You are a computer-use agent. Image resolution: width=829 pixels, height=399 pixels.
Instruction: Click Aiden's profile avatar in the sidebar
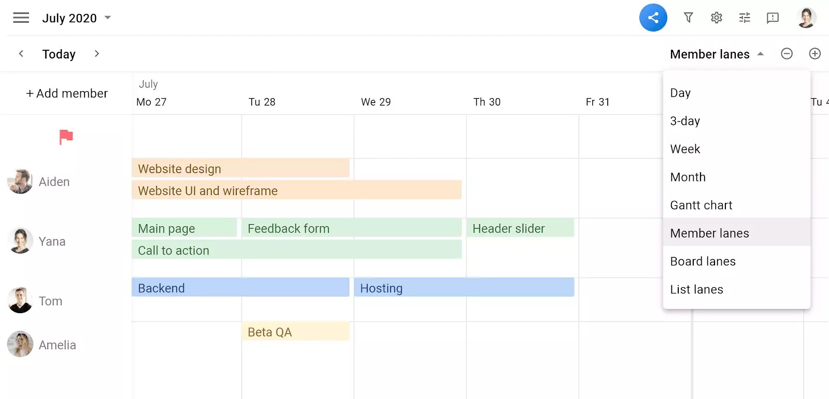(x=20, y=182)
